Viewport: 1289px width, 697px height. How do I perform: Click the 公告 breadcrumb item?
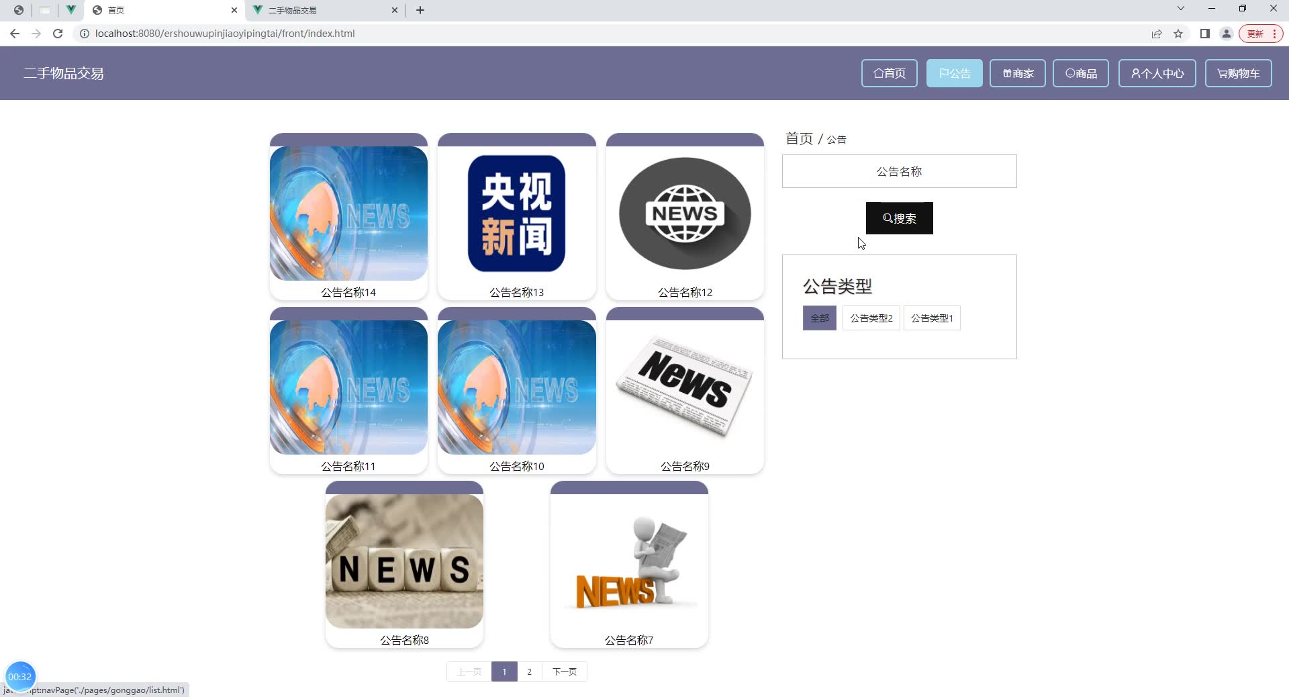pyautogui.click(x=837, y=140)
